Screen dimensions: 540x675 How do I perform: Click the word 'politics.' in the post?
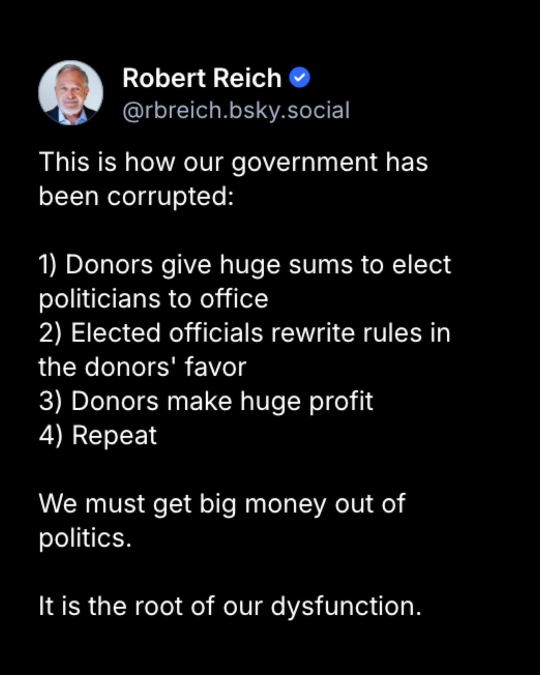pyautogui.click(x=85, y=538)
